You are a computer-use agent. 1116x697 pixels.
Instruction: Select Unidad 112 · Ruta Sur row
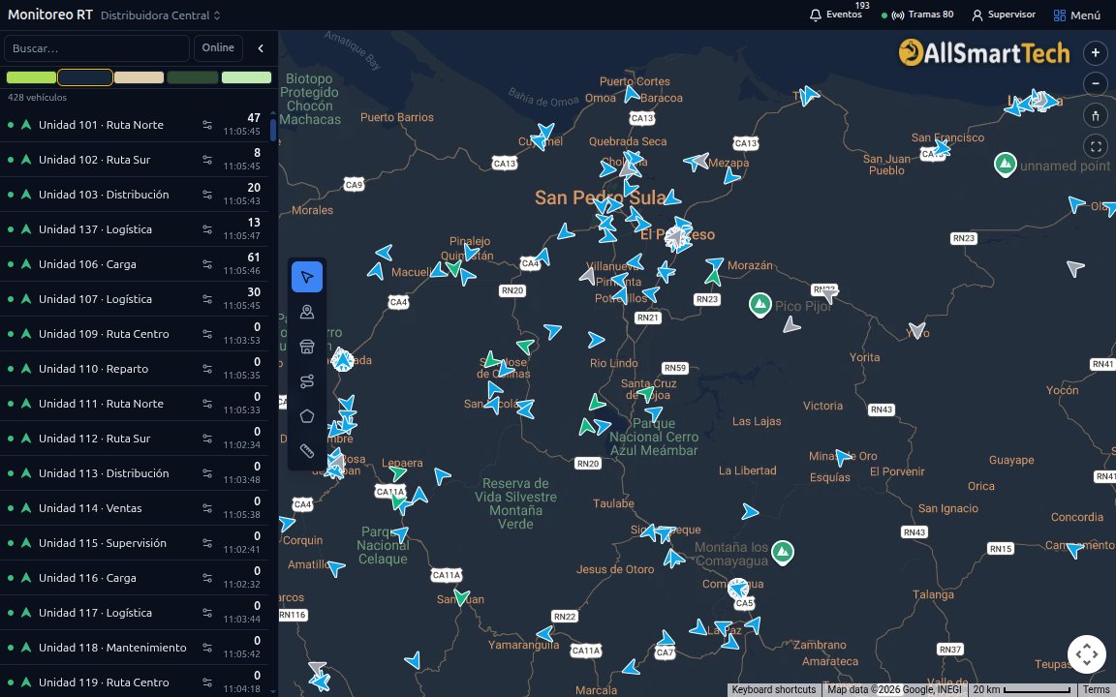coord(135,439)
